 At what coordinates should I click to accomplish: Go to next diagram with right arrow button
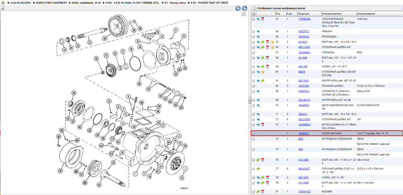[245, 8]
